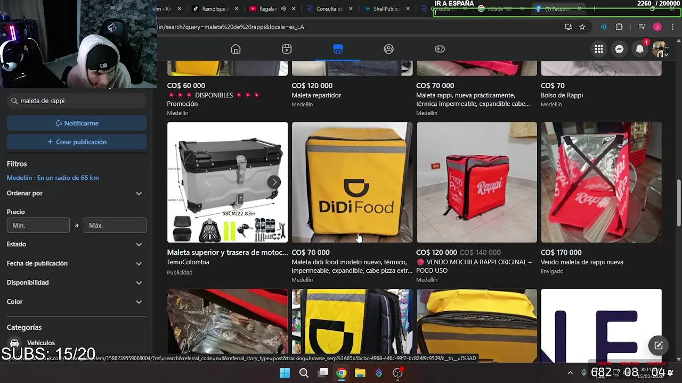Click Crear publicación button
This screenshot has width=682, height=383.
tap(77, 142)
